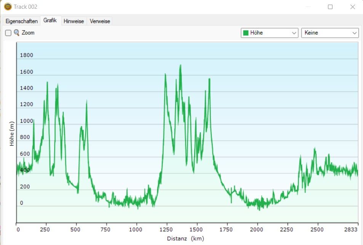Screen dimensions: 363x245
Task: Go to the Verweise tab
Action: tap(100, 21)
